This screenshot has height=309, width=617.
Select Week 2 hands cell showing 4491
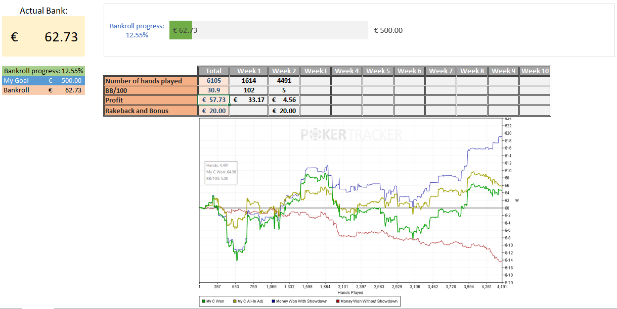284,81
